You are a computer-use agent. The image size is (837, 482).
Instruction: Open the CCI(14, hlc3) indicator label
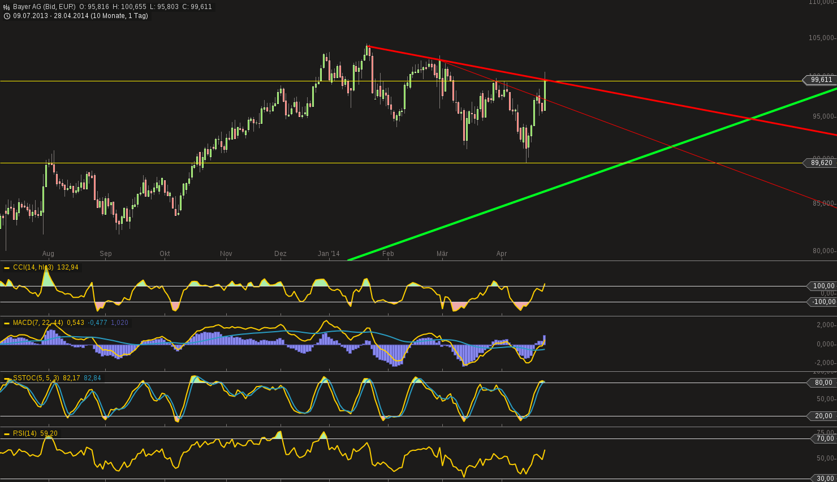click(x=34, y=267)
